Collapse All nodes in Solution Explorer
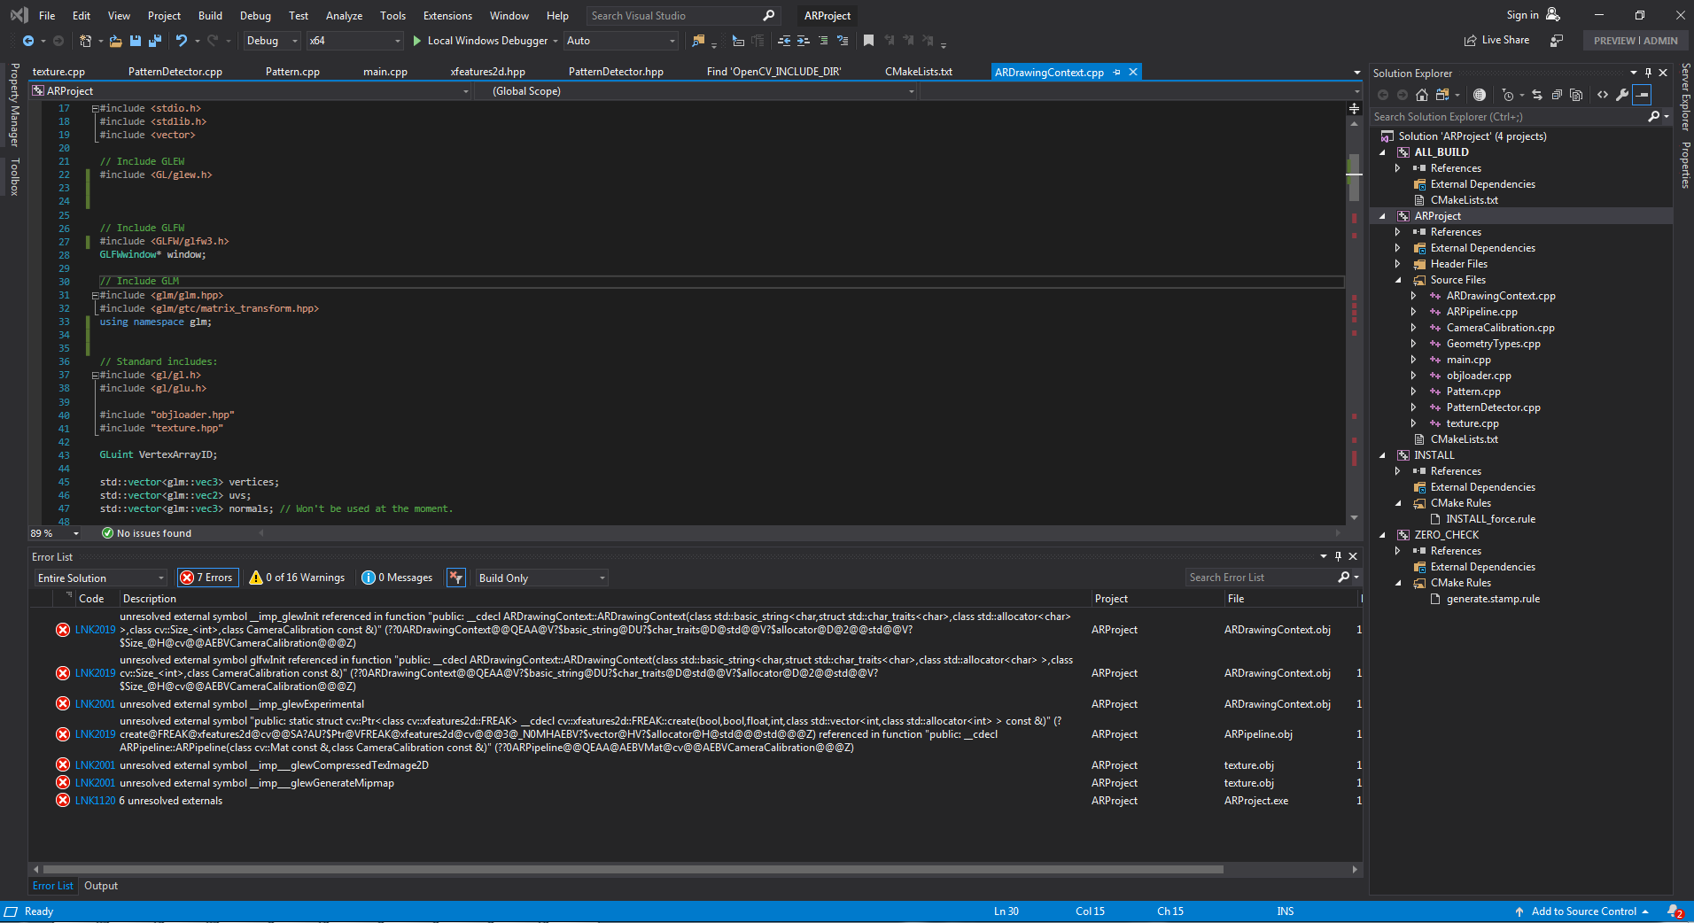This screenshot has height=923, width=1694. 1557,95
